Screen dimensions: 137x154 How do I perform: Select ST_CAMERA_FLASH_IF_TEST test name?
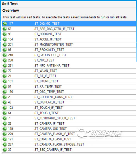click(x=55, y=134)
